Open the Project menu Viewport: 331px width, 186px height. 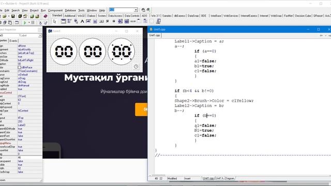click(x=34, y=10)
